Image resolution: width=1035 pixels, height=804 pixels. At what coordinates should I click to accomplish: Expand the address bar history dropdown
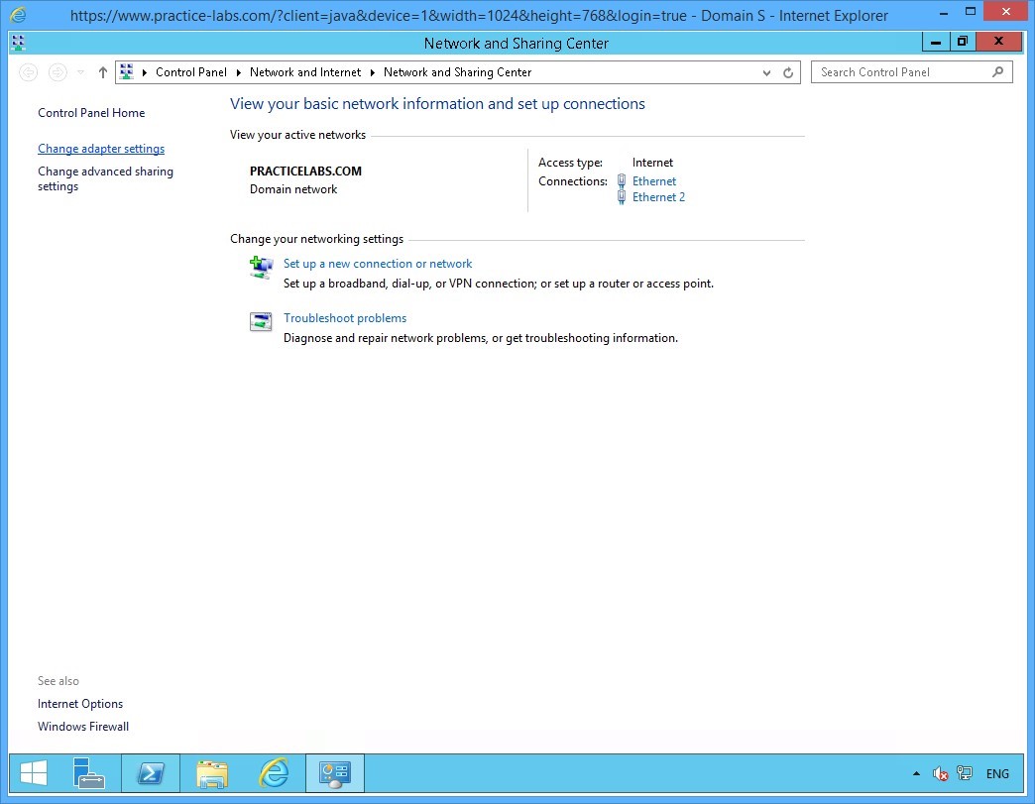click(x=767, y=72)
